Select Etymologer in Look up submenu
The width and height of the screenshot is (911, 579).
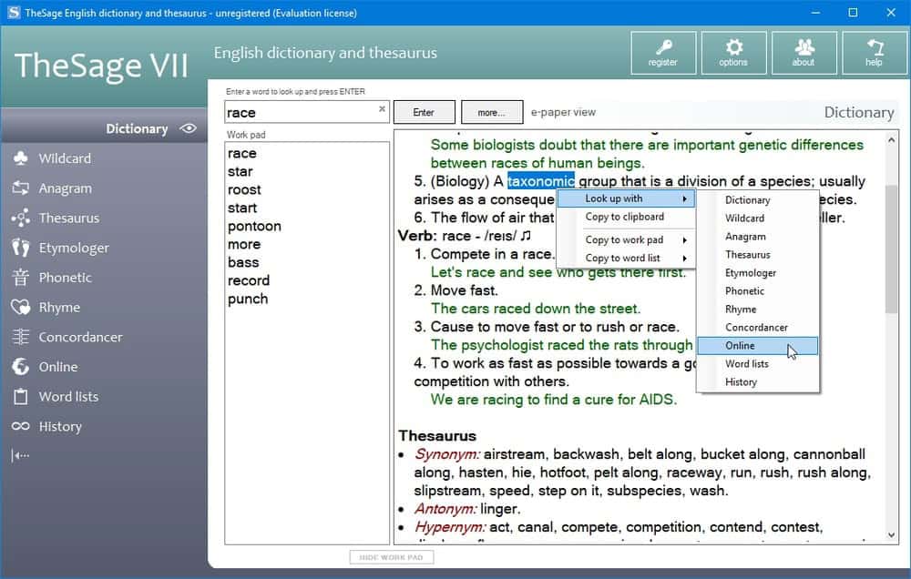(x=758, y=272)
